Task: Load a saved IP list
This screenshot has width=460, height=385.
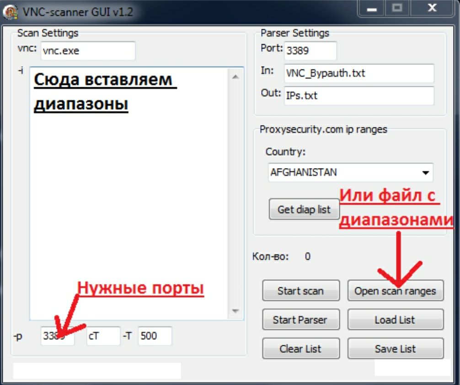Action: [x=396, y=319]
